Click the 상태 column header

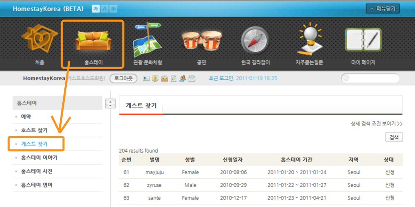389,160
